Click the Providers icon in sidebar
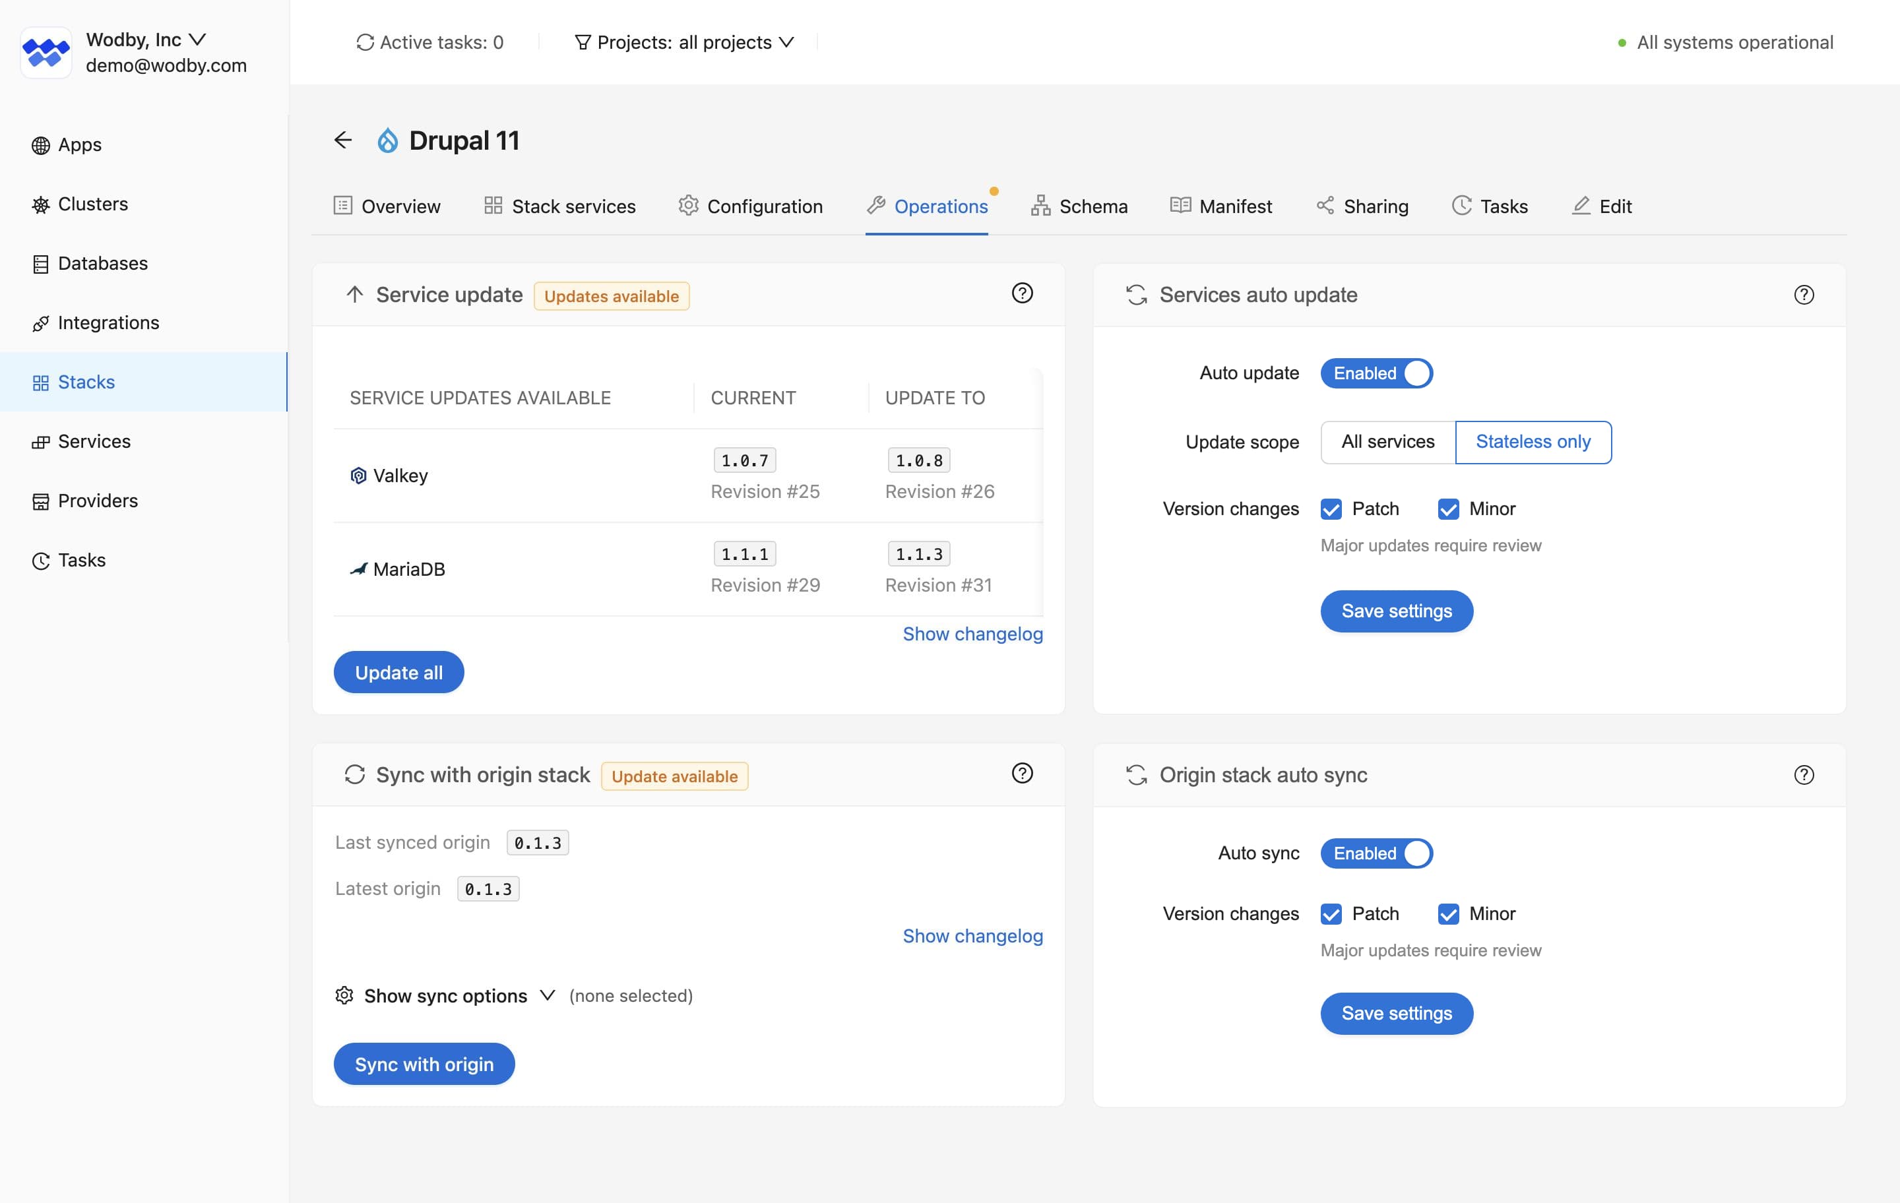This screenshot has width=1900, height=1203. 40,502
